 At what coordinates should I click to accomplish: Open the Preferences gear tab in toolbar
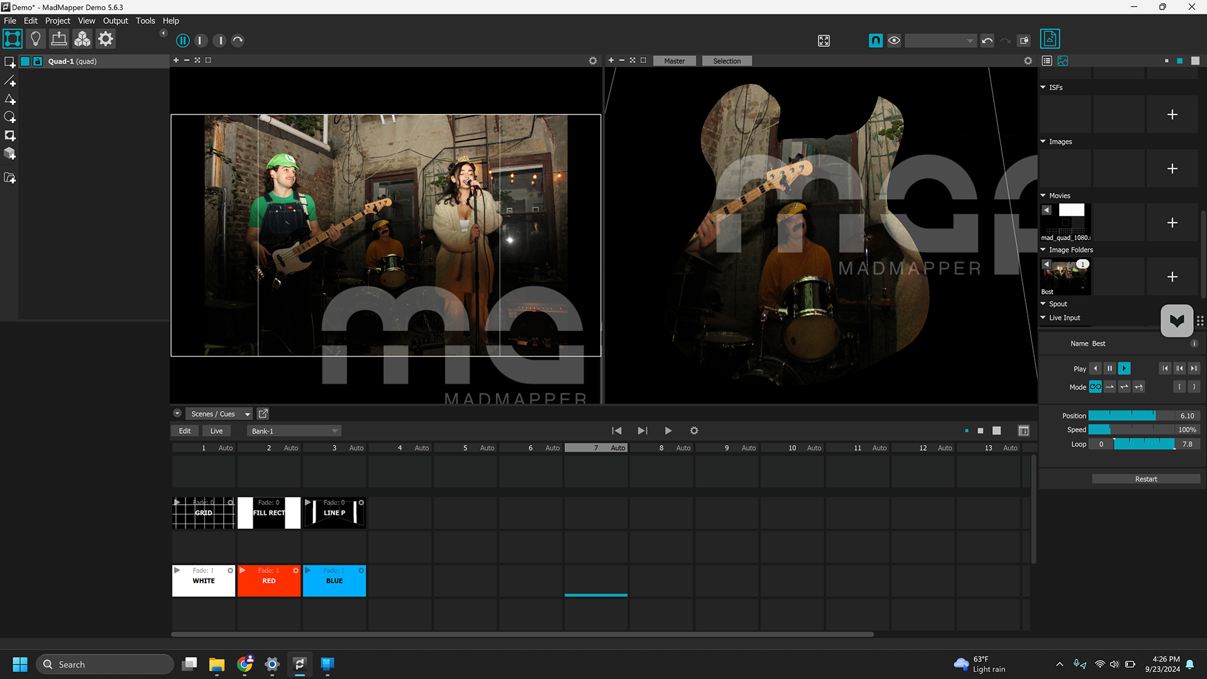(106, 39)
